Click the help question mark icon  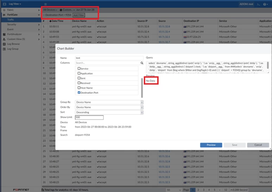[x=265, y=4]
